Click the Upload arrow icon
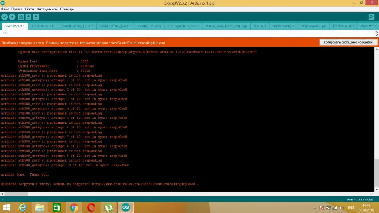The height and width of the screenshot is (213, 379). (12, 17)
